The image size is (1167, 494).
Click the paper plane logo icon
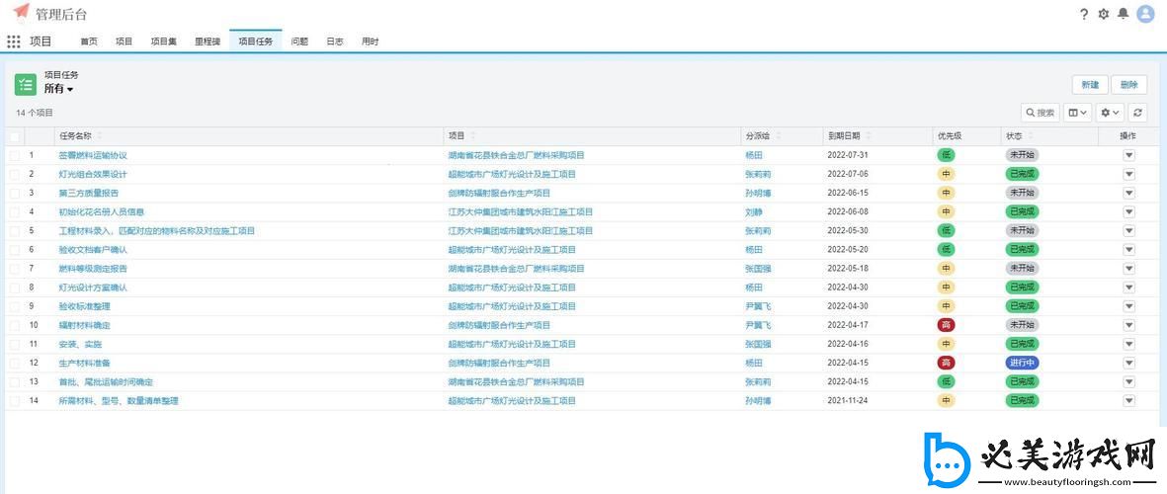coord(21,12)
